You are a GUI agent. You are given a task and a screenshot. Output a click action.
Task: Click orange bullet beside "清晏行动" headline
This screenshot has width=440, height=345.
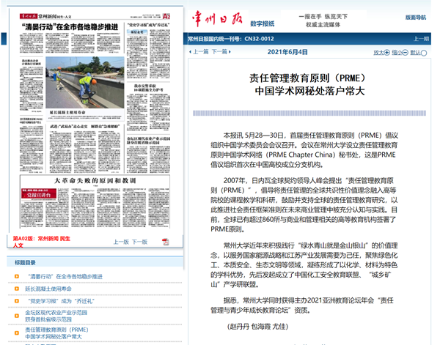tap(18, 277)
